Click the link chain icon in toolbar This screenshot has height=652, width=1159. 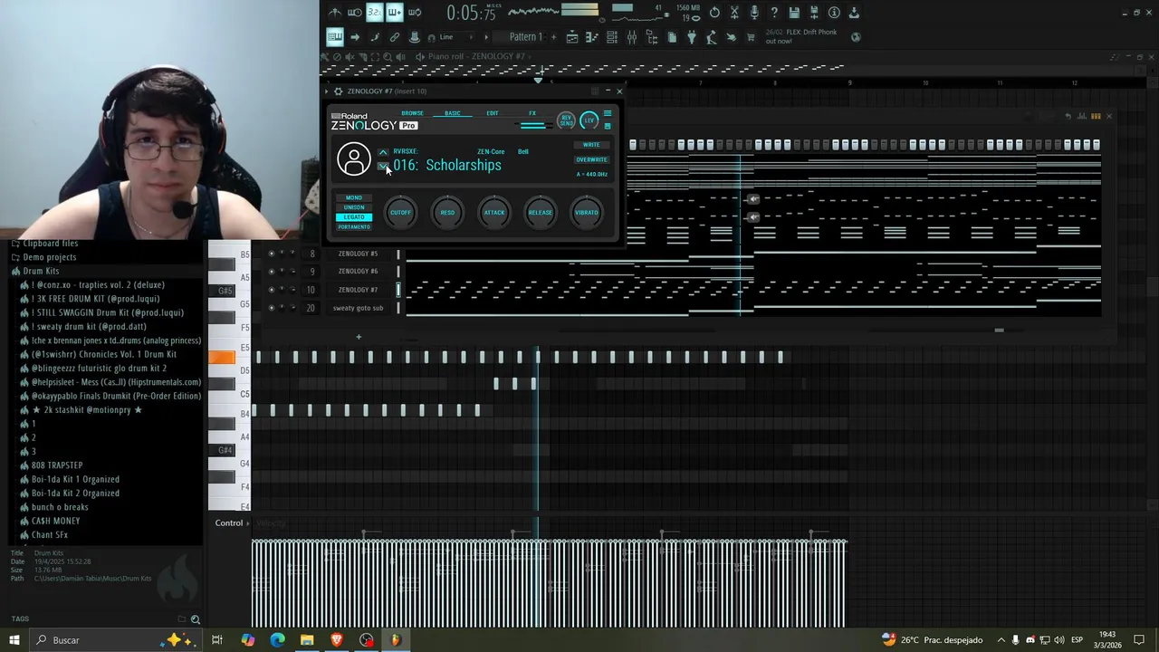point(395,37)
